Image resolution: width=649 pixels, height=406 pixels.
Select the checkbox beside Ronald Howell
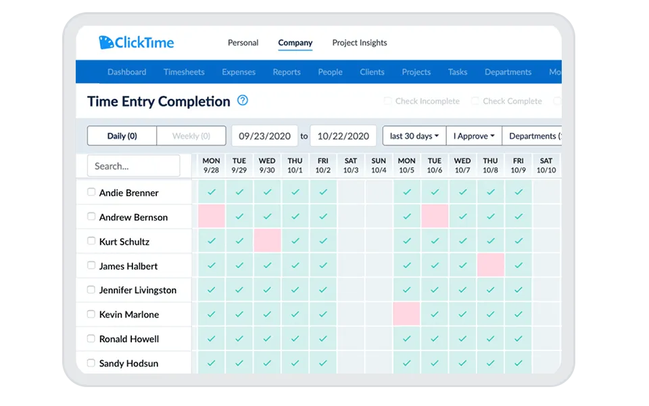click(91, 338)
